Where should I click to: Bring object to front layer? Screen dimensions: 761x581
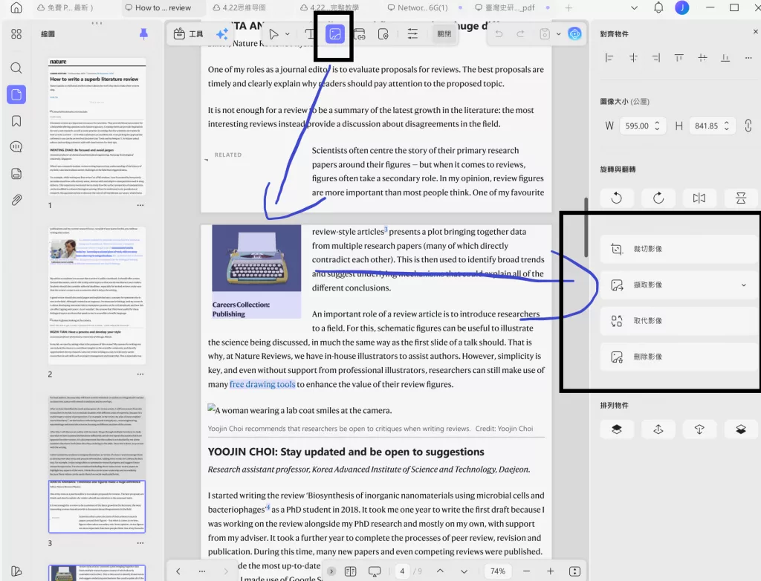616,429
